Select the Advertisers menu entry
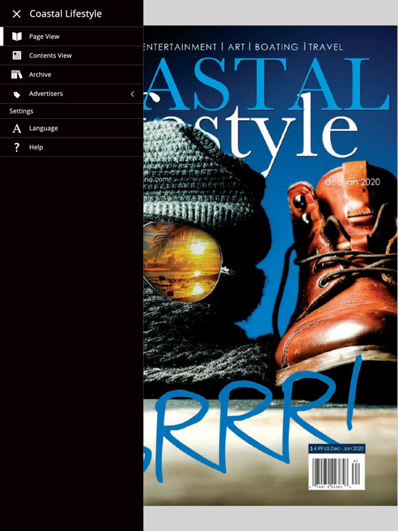Viewport: 398px width, 531px height. coord(71,94)
